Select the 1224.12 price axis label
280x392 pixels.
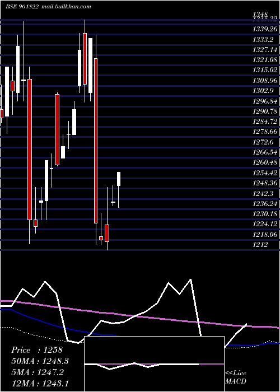pyautogui.click(x=265, y=224)
